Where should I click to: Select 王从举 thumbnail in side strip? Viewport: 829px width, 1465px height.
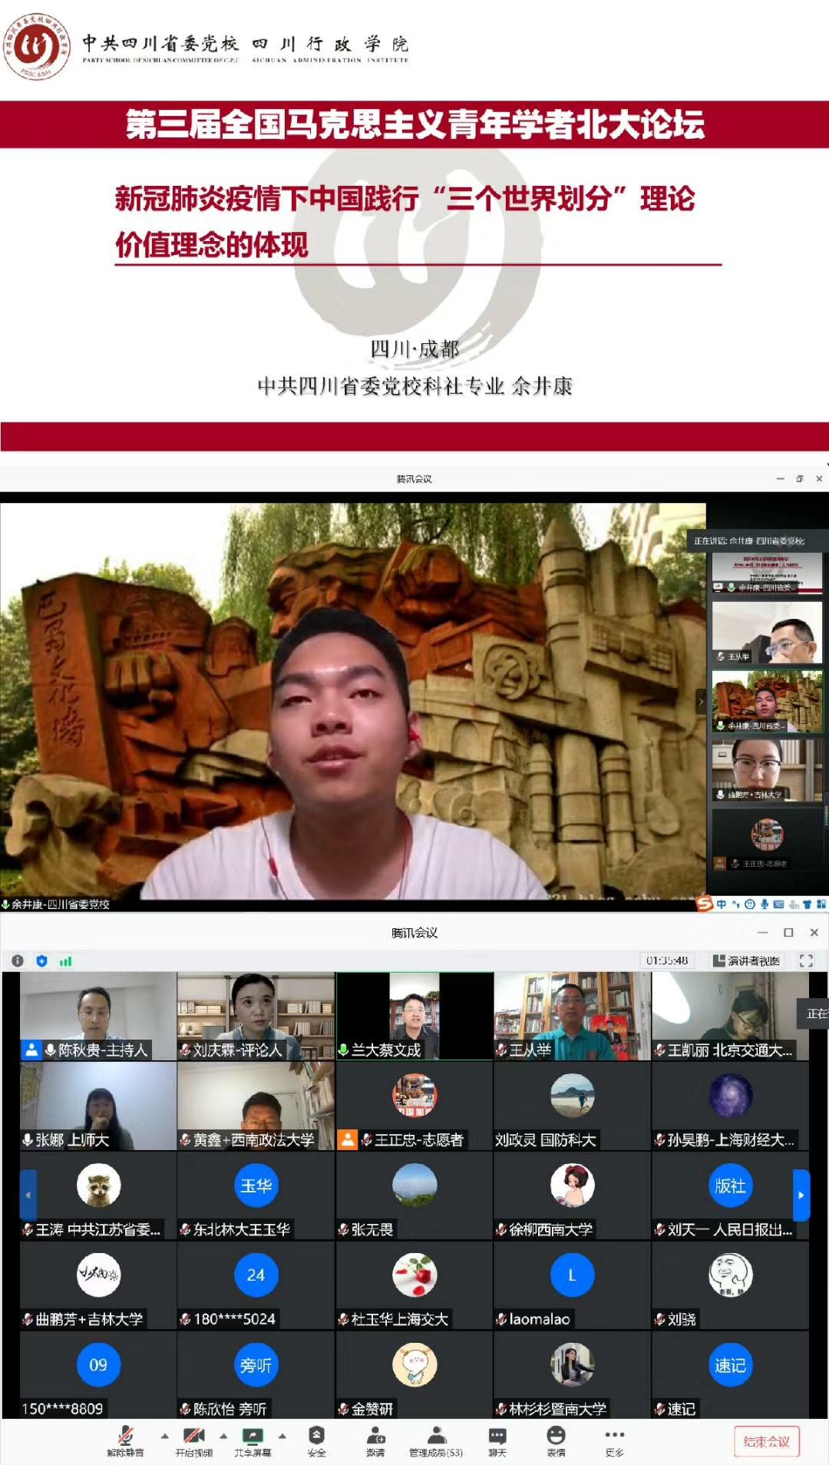pos(767,632)
